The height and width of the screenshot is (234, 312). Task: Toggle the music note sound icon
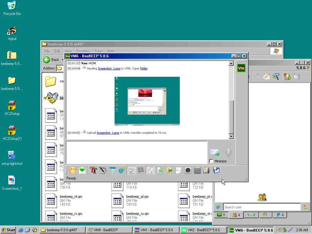151,170
